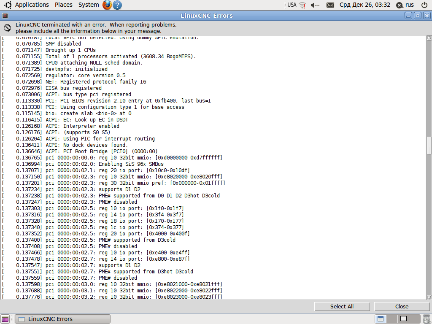Click the log line 'SMP disabled'
The height and width of the screenshot is (324, 432).
[x=63, y=43]
